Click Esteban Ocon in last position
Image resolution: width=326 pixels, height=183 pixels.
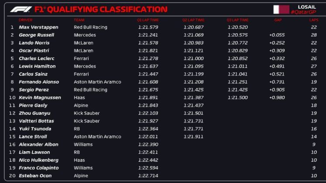pyautogui.click(x=35, y=176)
